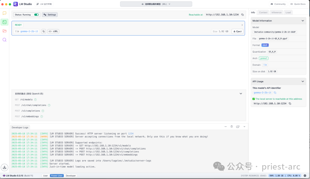Image resolution: width=310 pixels, height=179 pixels.
Task: Click the gemma-2-2b-it model name link
Action: point(29,31)
